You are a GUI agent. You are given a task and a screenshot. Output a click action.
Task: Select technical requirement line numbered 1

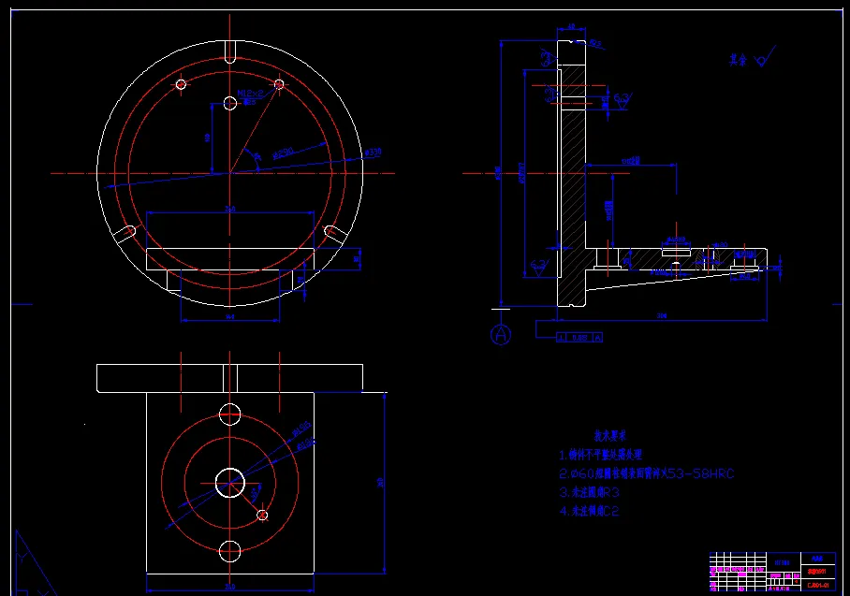coord(601,455)
